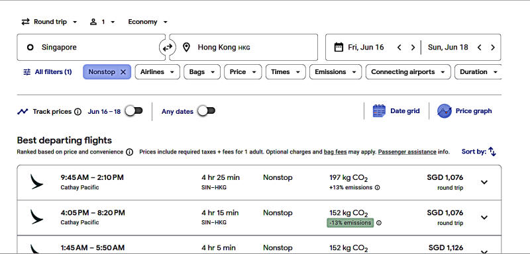This screenshot has width=530, height=254.
Task: Open the Price graph
Action: tap(464, 111)
